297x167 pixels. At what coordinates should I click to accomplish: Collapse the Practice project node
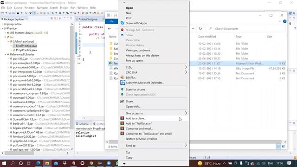(2, 28)
